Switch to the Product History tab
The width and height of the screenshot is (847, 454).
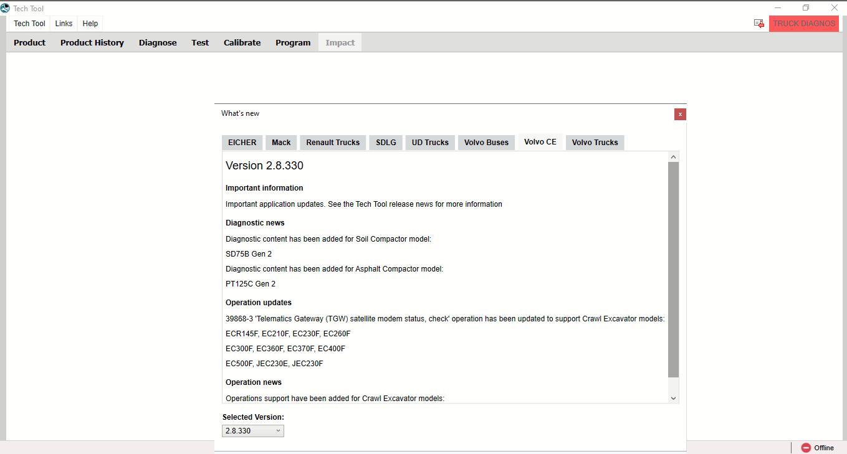point(92,42)
